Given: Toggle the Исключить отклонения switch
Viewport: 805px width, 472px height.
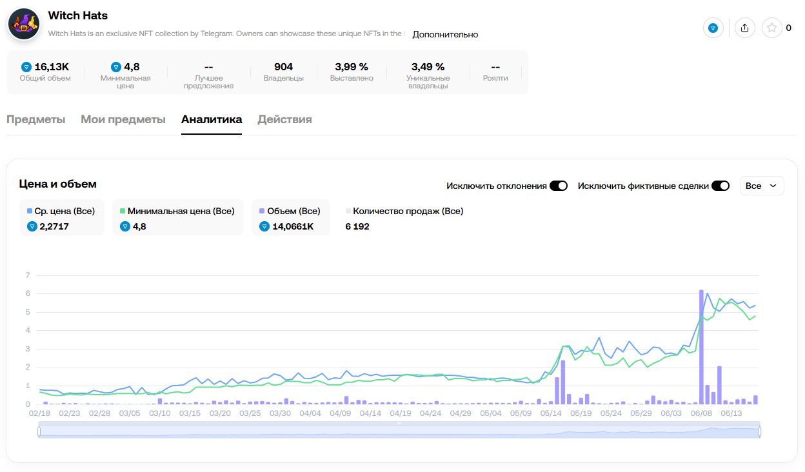Looking at the screenshot, I should (558, 186).
